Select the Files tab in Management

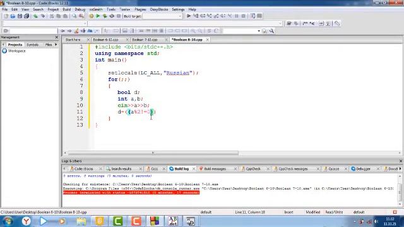coord(49,45)
